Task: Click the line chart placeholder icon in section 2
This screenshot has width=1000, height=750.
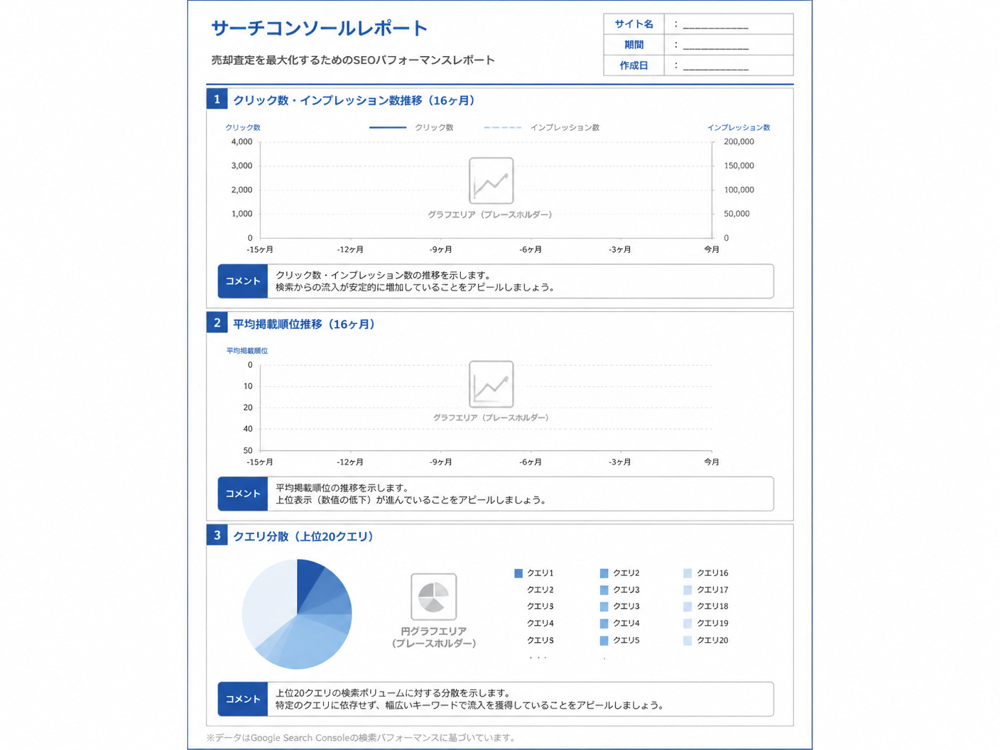Action: pos(491,384)
